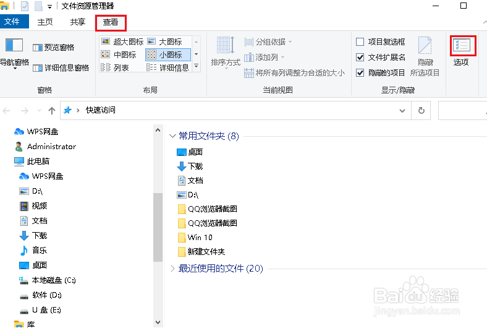Select 列表 layout
The width and height of the screenshot is (487, 328).
[115, 67]
